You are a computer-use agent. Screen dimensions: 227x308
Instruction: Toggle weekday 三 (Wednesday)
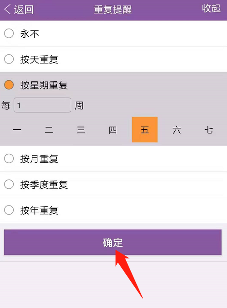pyautogui.click(x=81, y=130)
